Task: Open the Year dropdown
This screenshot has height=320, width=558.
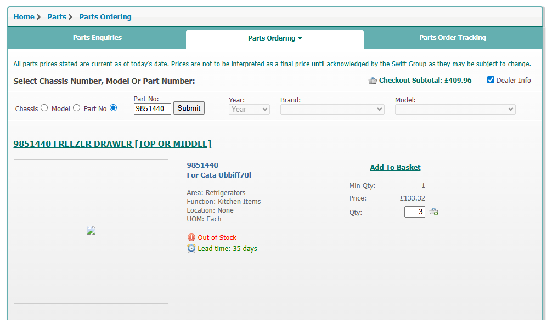Action: click(249, 109)
